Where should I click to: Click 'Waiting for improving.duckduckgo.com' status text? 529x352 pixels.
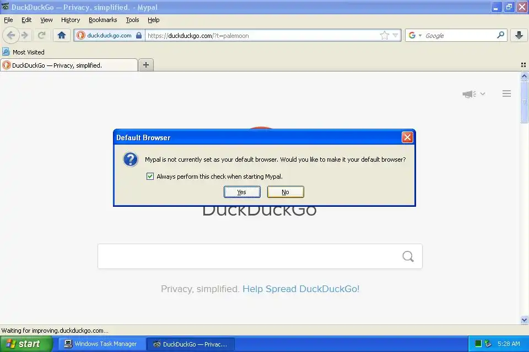coord(55,331)
